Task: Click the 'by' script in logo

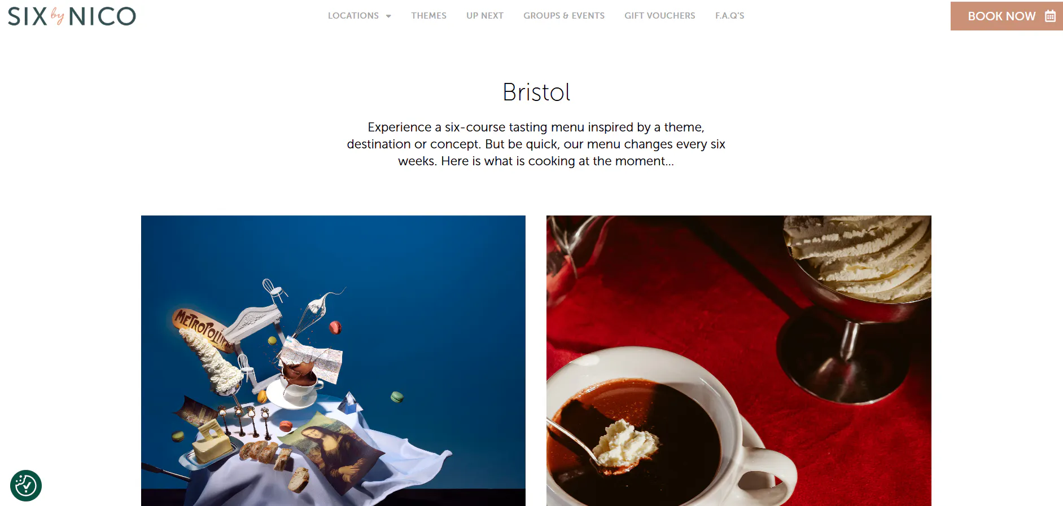Action: (58, 16)
